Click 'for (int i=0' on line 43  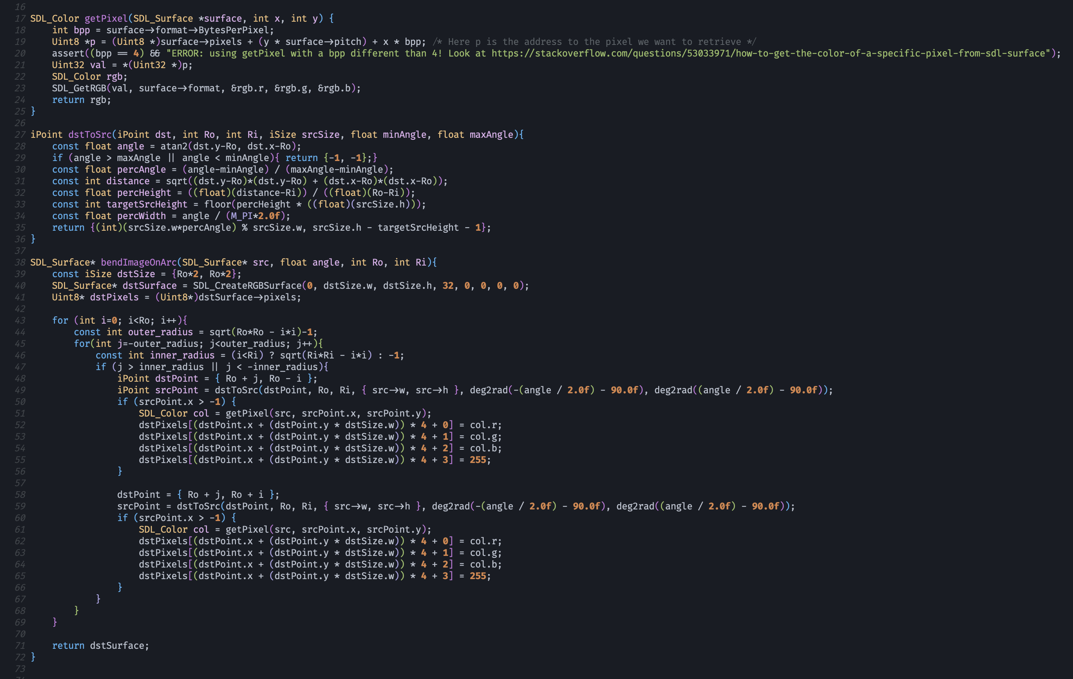(x=85, y=321)
